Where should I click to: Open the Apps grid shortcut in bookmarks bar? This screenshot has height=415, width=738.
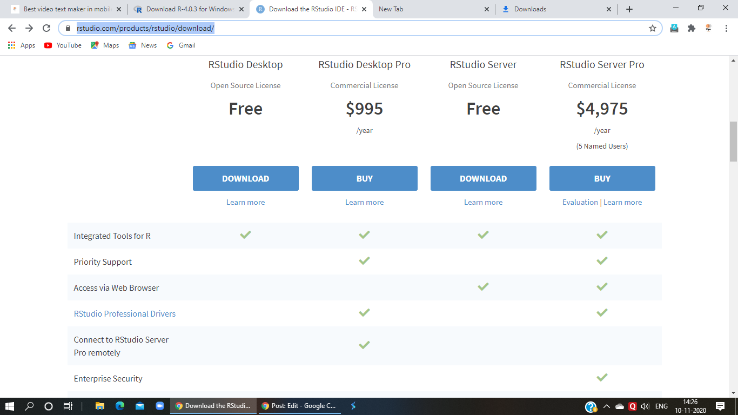click(x=22, y=45)
